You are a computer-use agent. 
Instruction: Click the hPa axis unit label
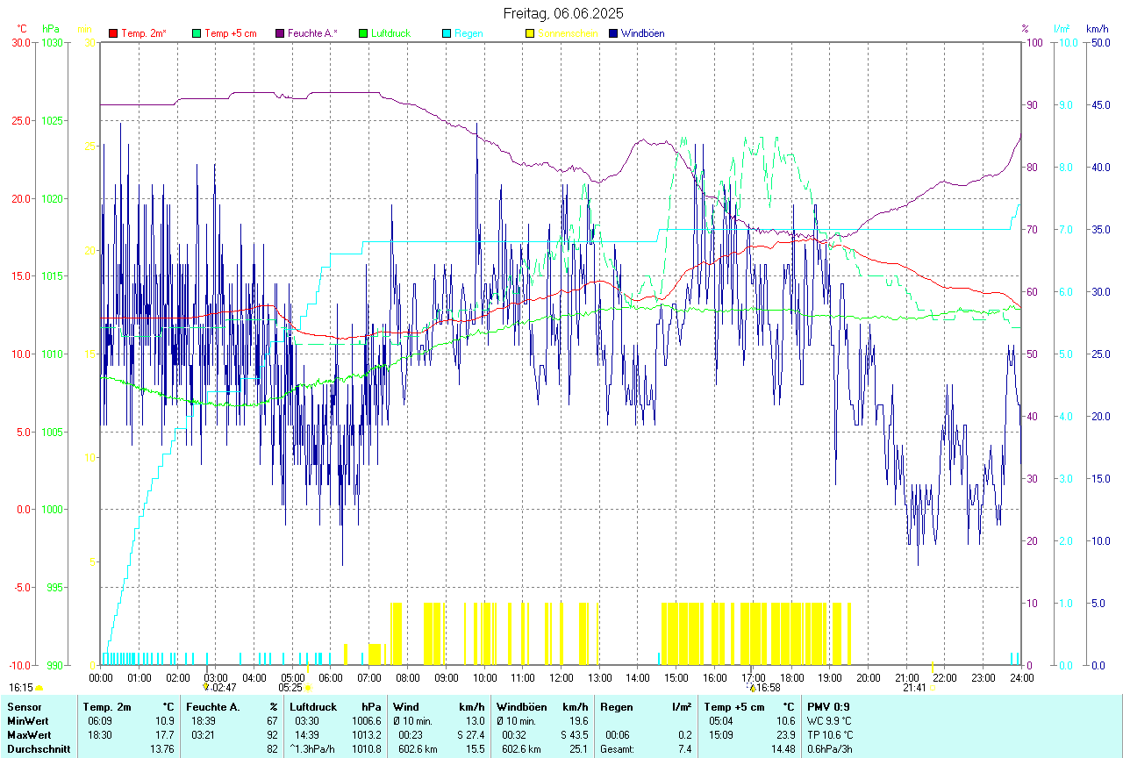(50, 29)
